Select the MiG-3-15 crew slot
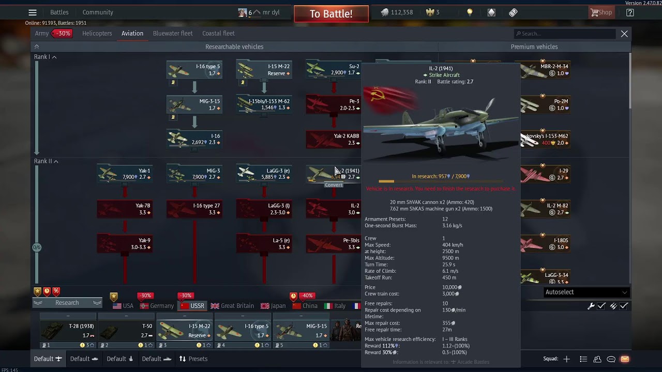This screenshot has width=662, height=372. (x=302, y=331)
